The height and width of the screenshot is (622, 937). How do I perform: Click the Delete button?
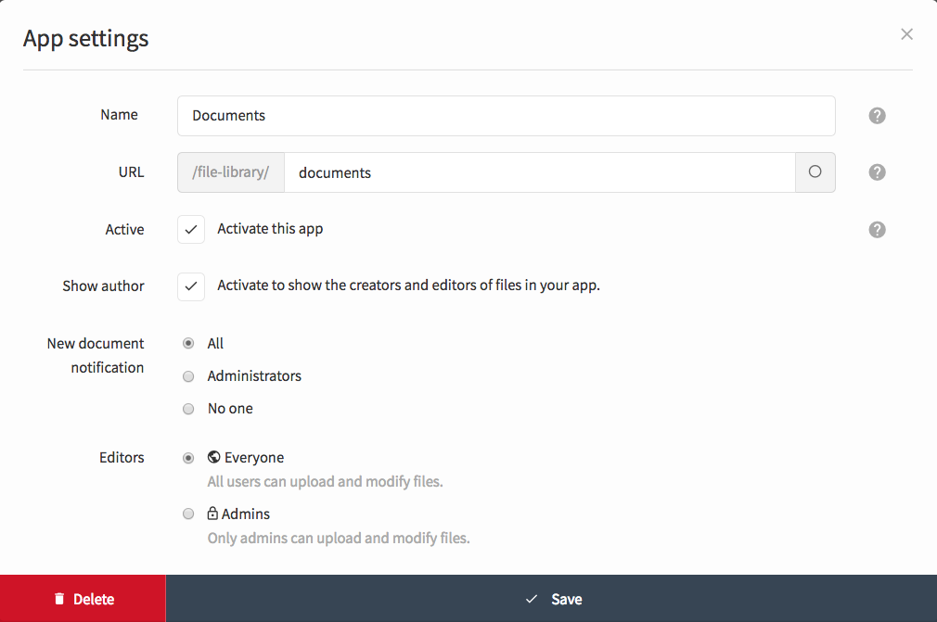click(x=83, y=599)
